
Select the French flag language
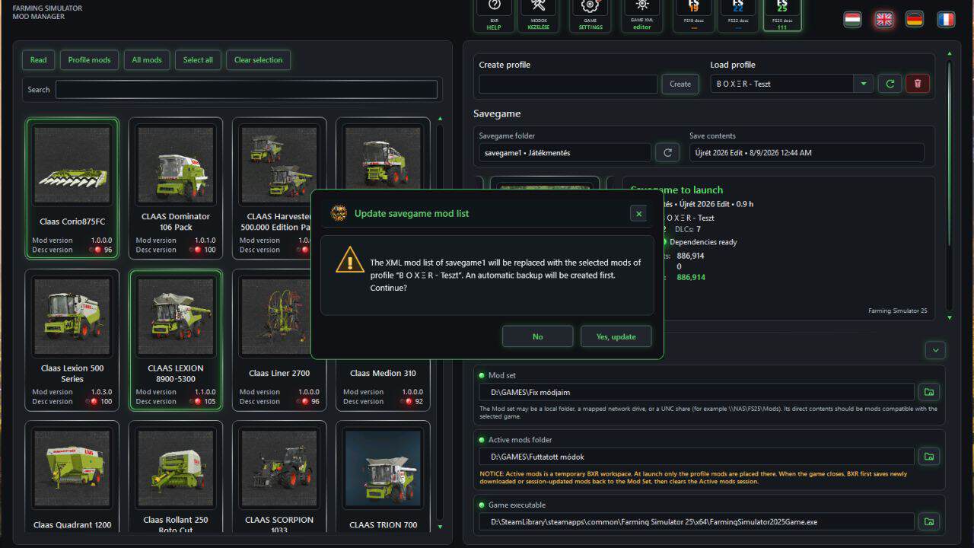(x=946, y=20)
